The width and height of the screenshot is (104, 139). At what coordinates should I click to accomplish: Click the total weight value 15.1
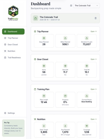point(87,72)
